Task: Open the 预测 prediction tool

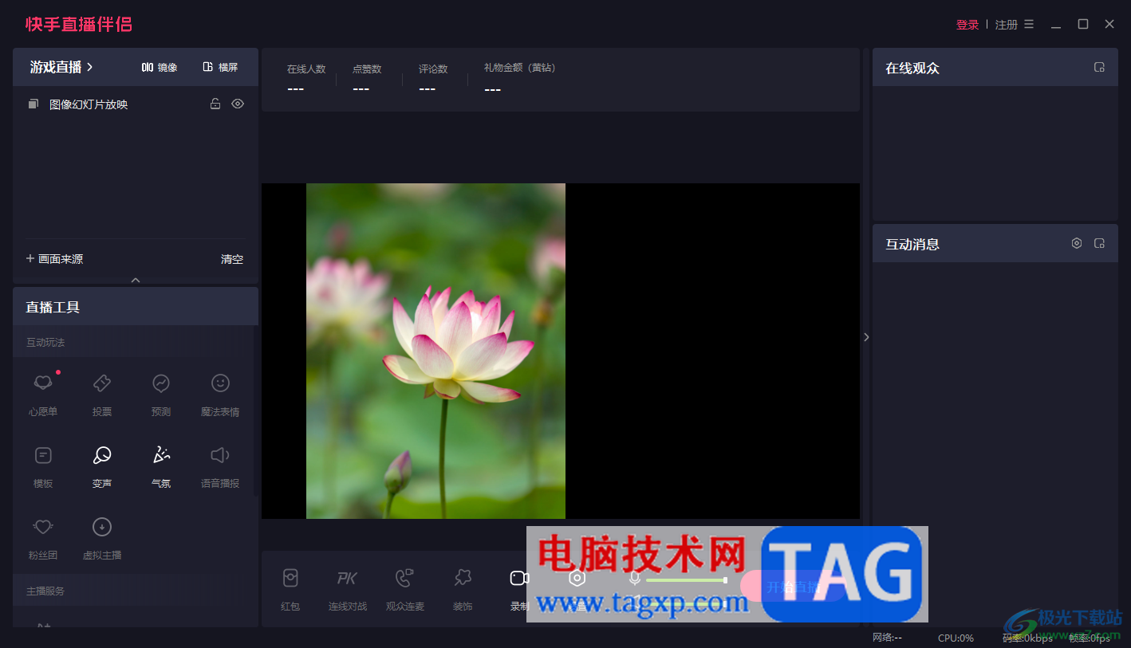Action: [x=161, y=394]
